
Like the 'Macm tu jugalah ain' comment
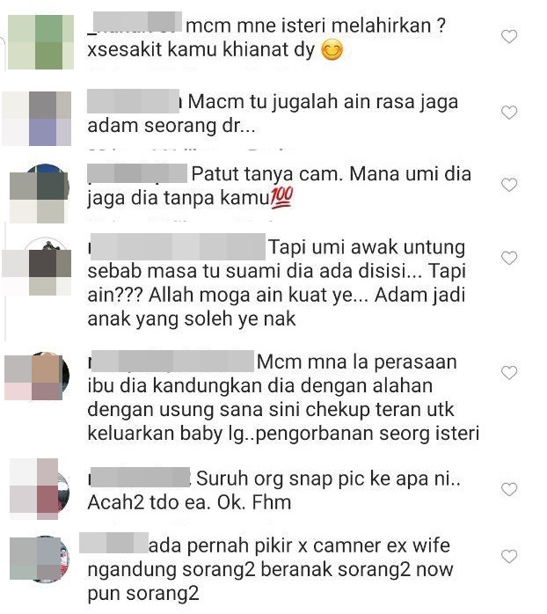pos(509,113)
